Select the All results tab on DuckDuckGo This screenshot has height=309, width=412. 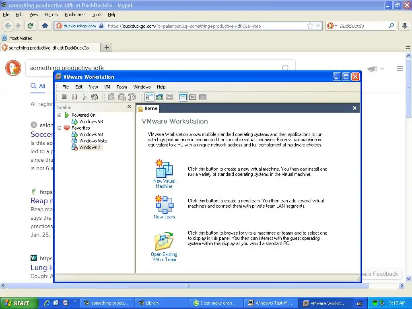pyautogui.click(x=38, y=87)
